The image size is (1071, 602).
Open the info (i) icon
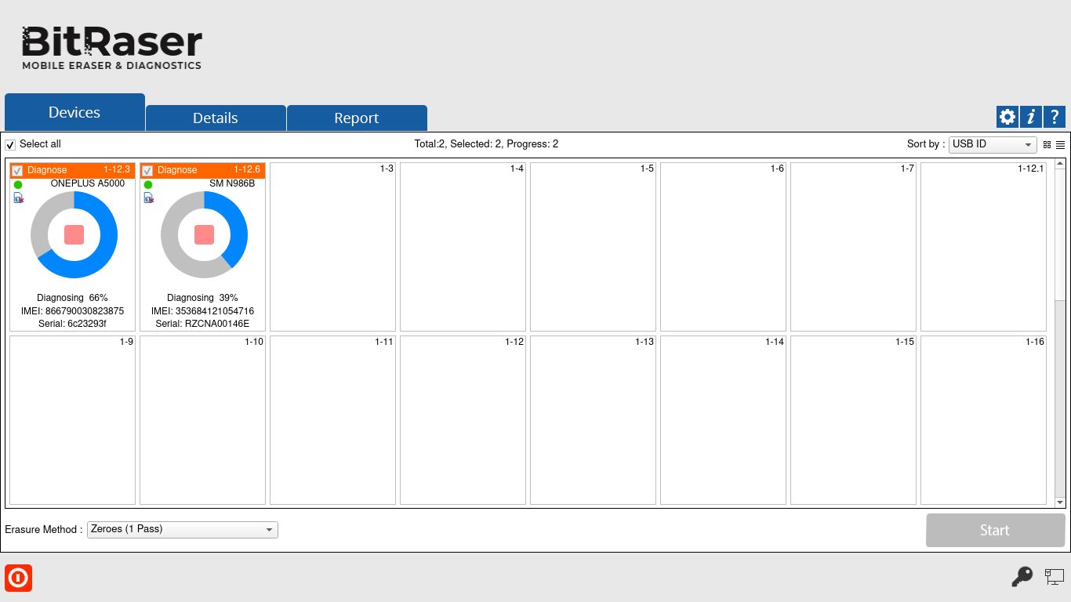(1031, 117)
